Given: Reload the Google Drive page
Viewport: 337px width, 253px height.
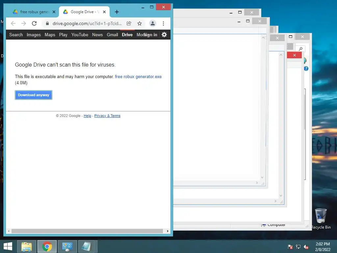Looking at the screenshot, I should (34, 23).
